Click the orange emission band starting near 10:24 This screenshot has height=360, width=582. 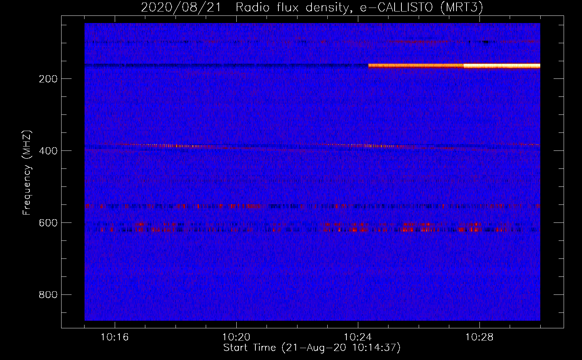coord(416,66)
